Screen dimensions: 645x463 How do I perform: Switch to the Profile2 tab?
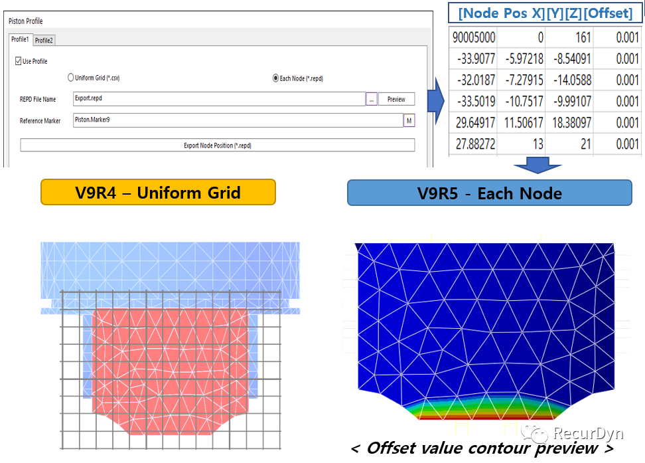tap(44, 41)
